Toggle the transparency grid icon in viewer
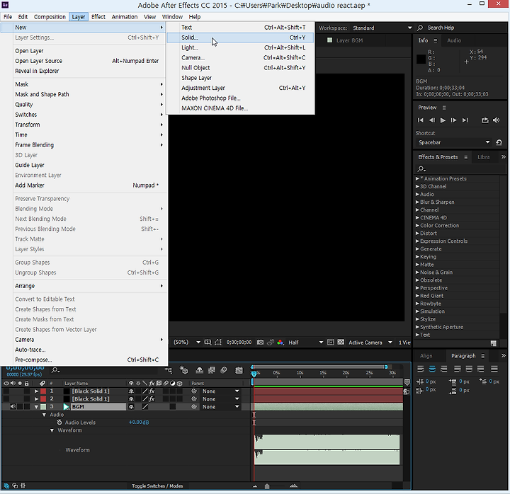510x494 pixels. pos(341,343)
